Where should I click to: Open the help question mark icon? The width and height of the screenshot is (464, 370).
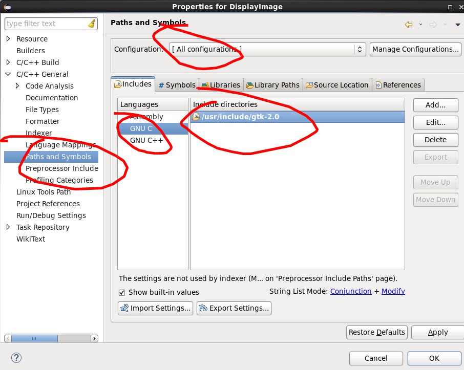coord(16,358)
